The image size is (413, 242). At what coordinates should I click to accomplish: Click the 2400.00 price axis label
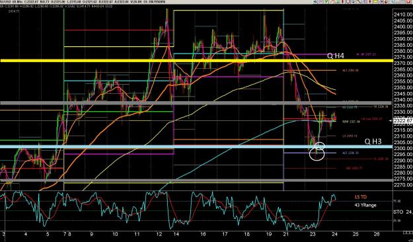click(x=403, y=26)
